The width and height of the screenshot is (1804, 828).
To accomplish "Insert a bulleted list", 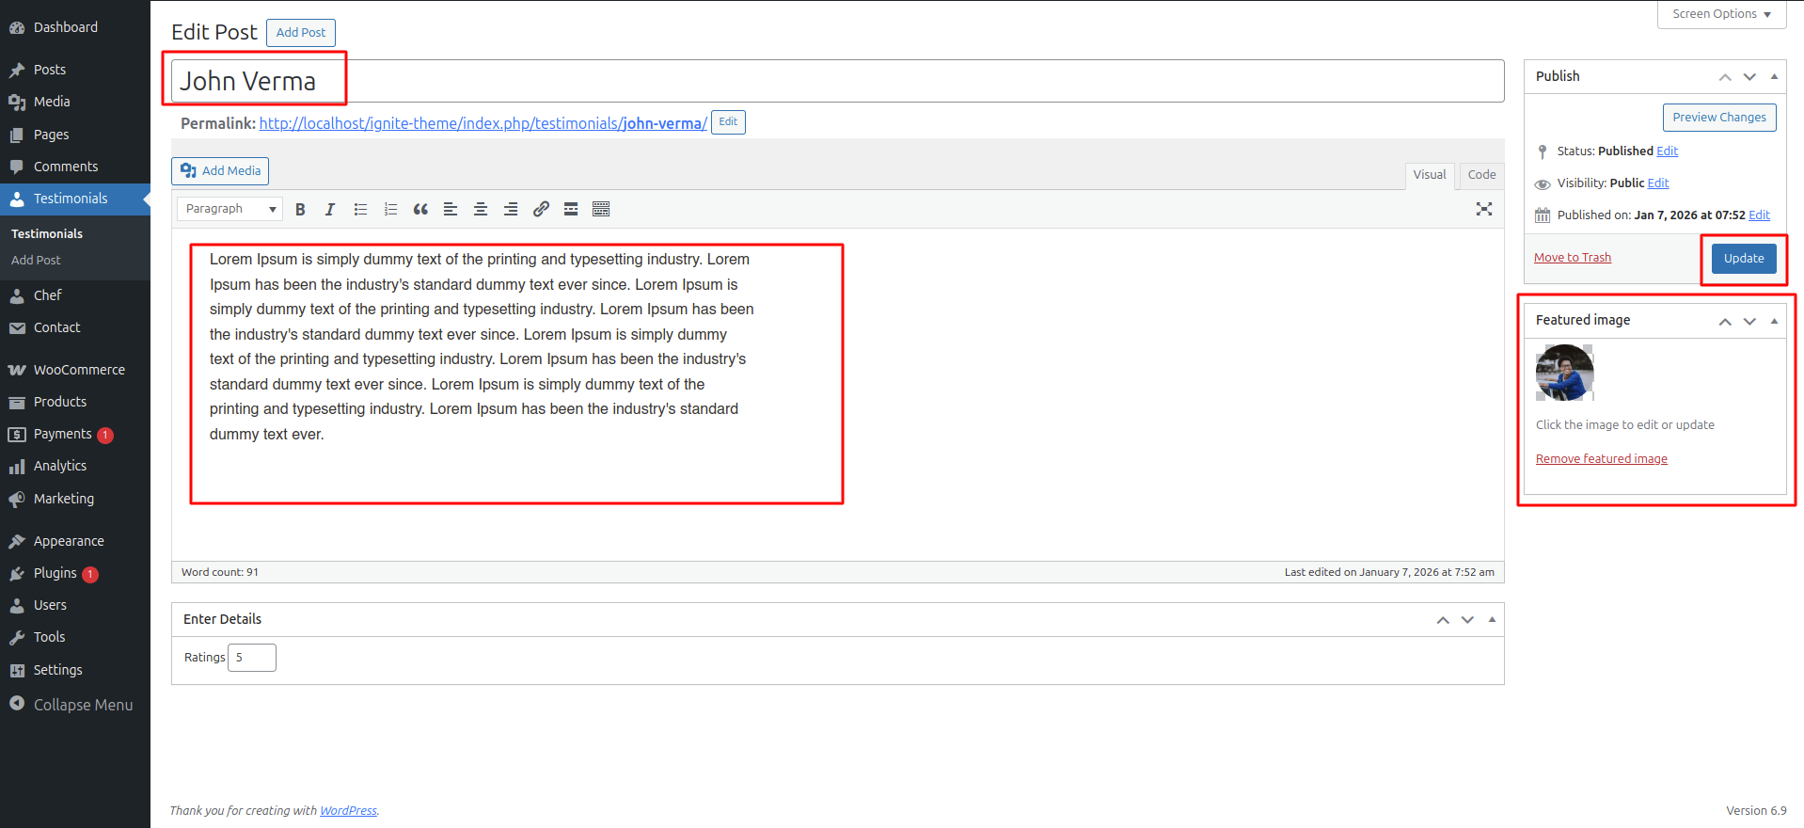I will (360, 209).
